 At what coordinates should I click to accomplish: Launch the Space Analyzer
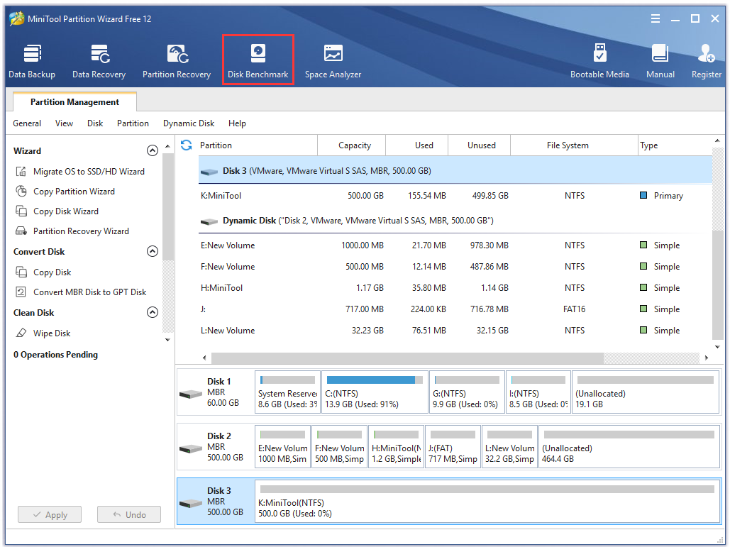click(333, 59)
